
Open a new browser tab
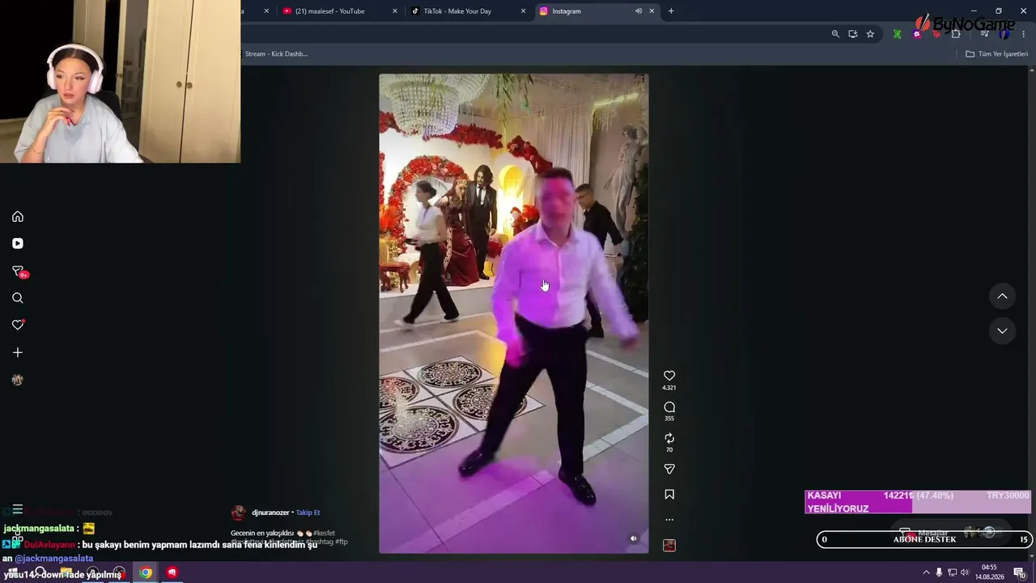(x=671, y=11)
